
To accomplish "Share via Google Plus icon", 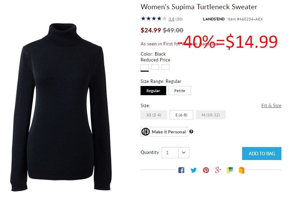I will click(218, 170).
